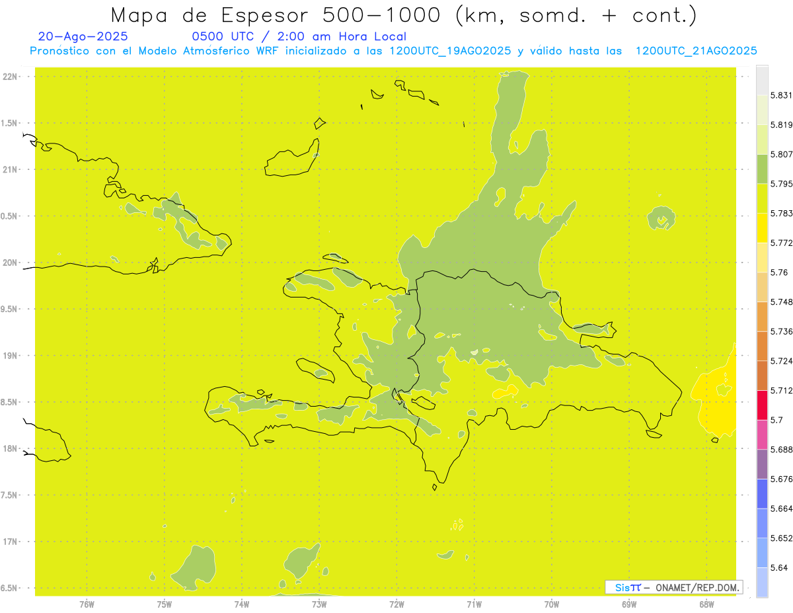Click the 69W longitude label
The image size is (793, 613).
629,604
